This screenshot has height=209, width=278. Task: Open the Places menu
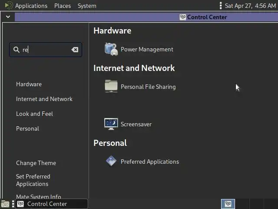pos(63,6)
